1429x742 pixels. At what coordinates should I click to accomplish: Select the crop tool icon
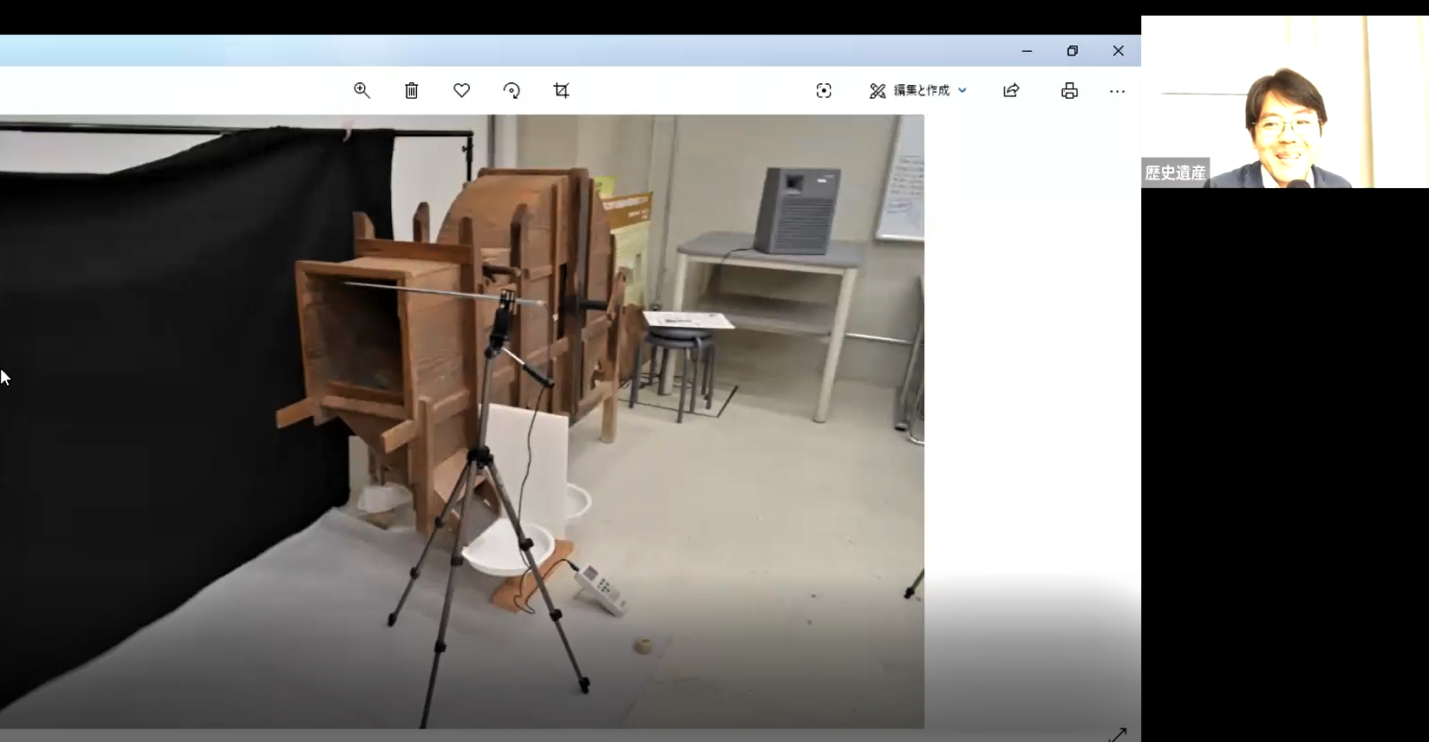tap(561, 91)
